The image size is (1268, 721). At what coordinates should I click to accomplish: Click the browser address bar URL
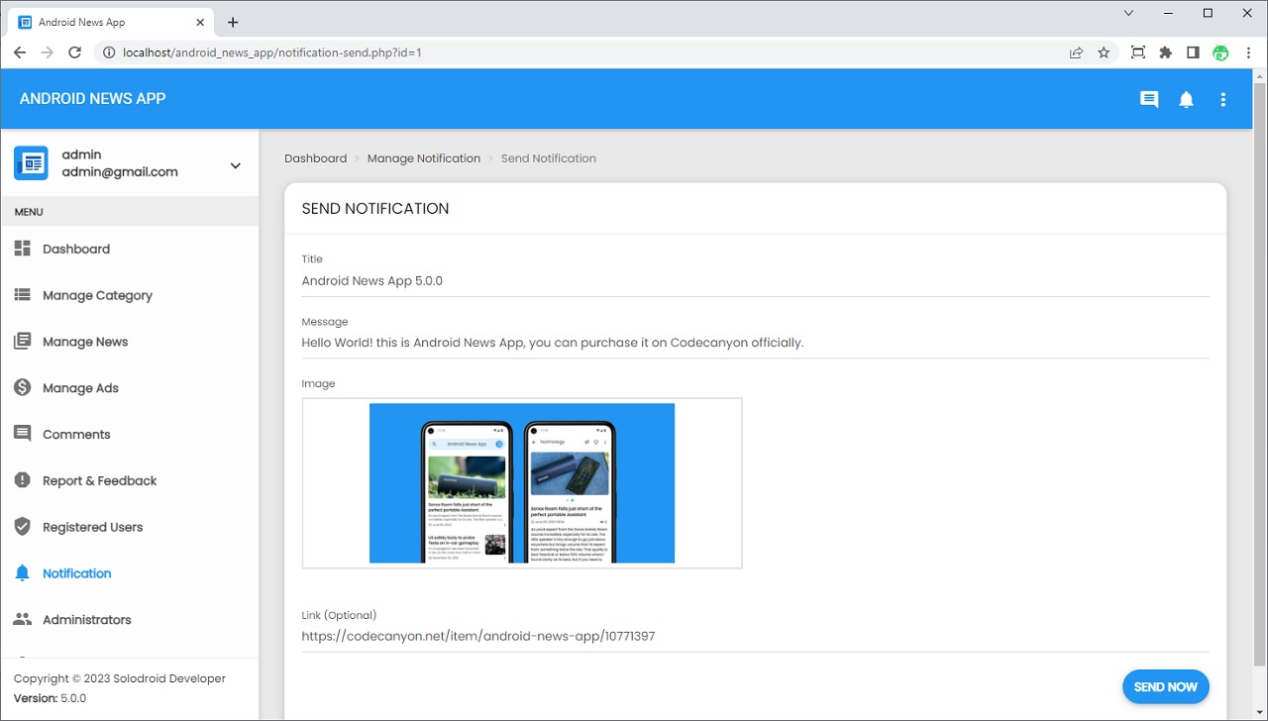(x=272, y=52)
